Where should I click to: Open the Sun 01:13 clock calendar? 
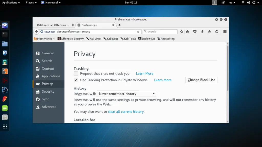tap(131, 3)
